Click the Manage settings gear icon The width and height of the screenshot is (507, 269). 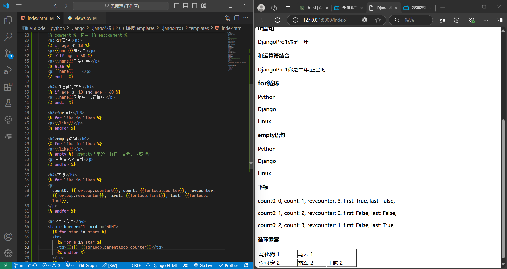pyautogui.click(x=8, y=253)
